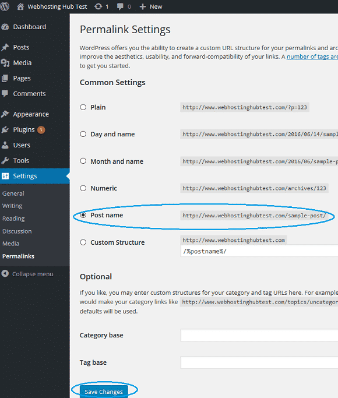Click the Dashboard gauge icon
This screenshot has width=338, height=398.
[x=5, y=27]
